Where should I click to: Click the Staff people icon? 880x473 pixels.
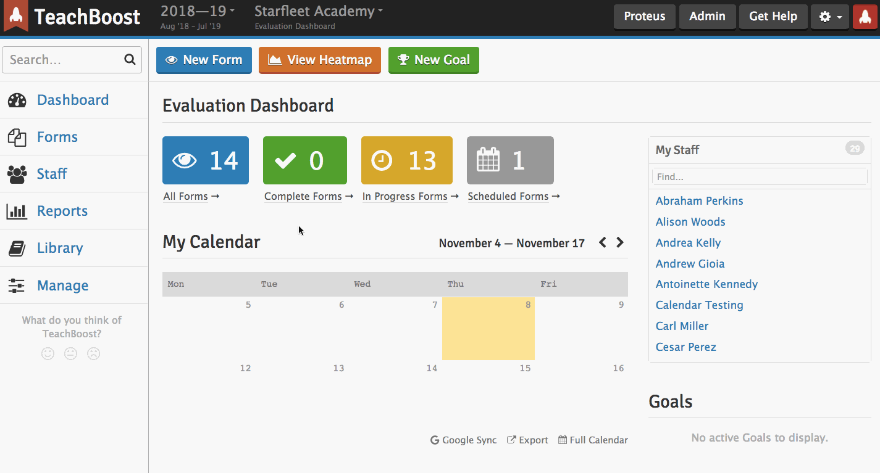coord(17,175)
